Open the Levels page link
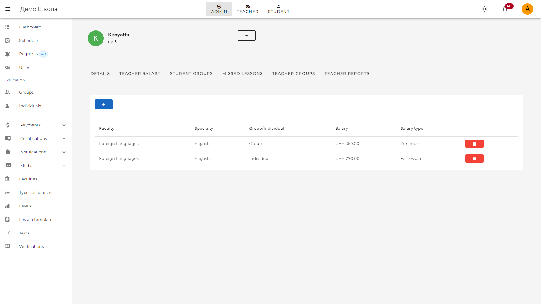Viewport: 541px width, 304px height. click(25, 206)
